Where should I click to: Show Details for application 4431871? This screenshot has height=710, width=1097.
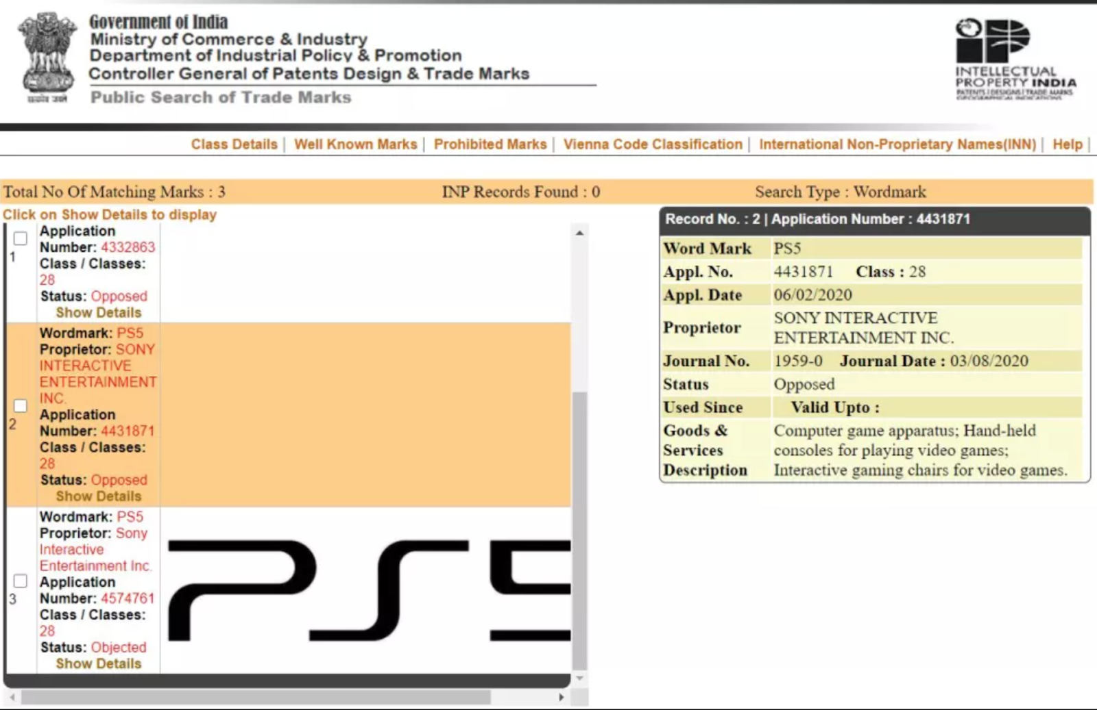tap(99, 496)
